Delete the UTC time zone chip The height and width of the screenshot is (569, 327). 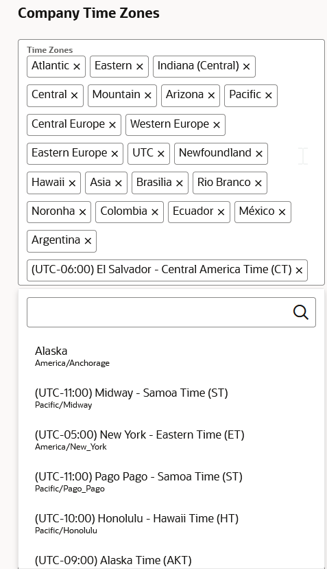(x=160, y=154)
